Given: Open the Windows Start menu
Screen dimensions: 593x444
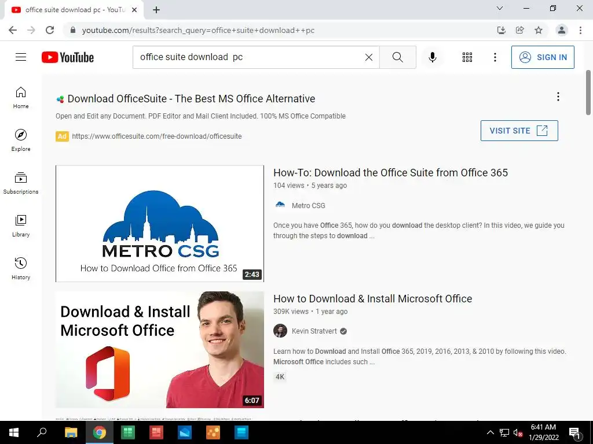Looking at the screenshot, I should coord(14,432).
